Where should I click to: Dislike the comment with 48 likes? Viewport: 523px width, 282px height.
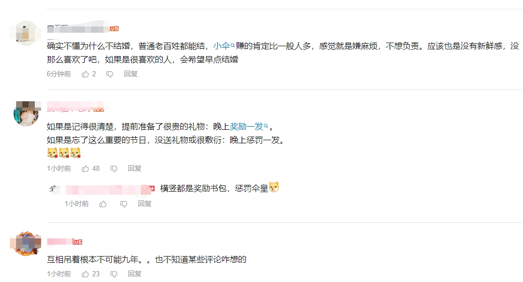point(114,169)
